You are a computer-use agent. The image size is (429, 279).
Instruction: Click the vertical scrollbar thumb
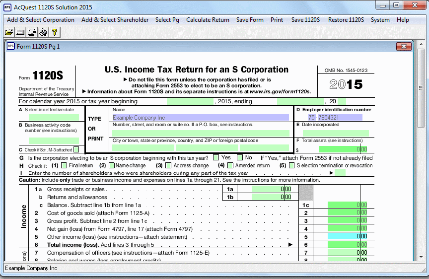click(421, 88)
